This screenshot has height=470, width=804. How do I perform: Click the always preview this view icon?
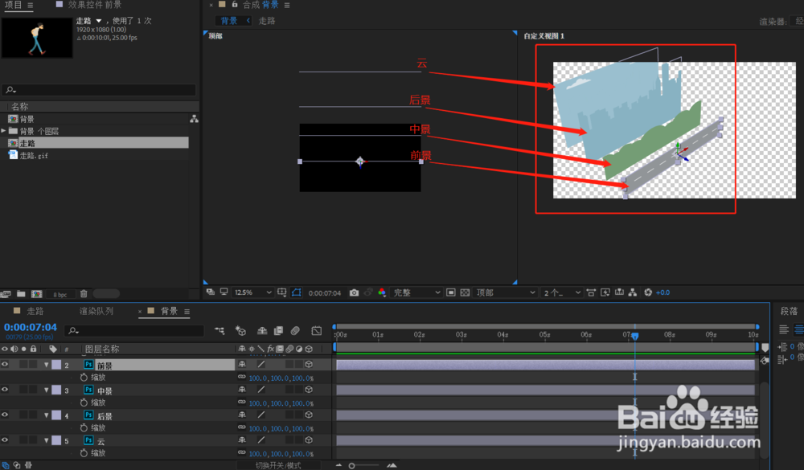click(x=210, y=292)
